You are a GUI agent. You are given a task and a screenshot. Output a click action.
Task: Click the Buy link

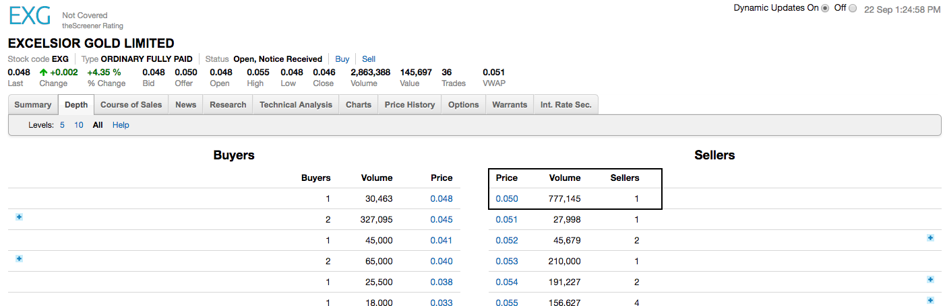click(342, 59)
